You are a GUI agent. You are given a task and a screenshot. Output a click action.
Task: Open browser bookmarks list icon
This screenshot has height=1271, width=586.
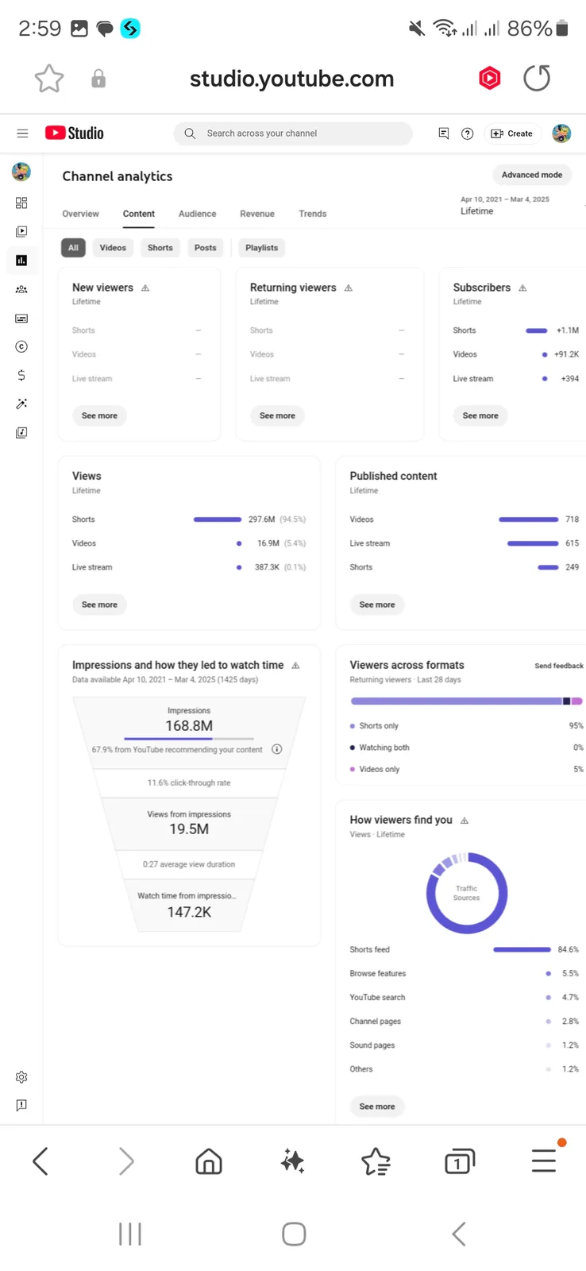pos(376,1161)
